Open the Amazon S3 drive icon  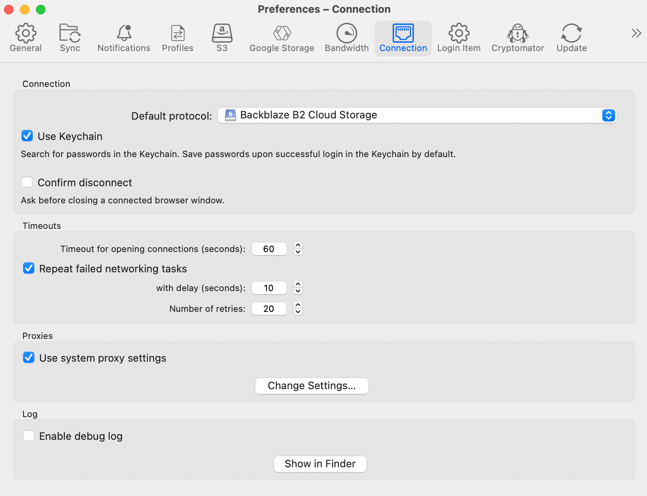pos(222,33)
